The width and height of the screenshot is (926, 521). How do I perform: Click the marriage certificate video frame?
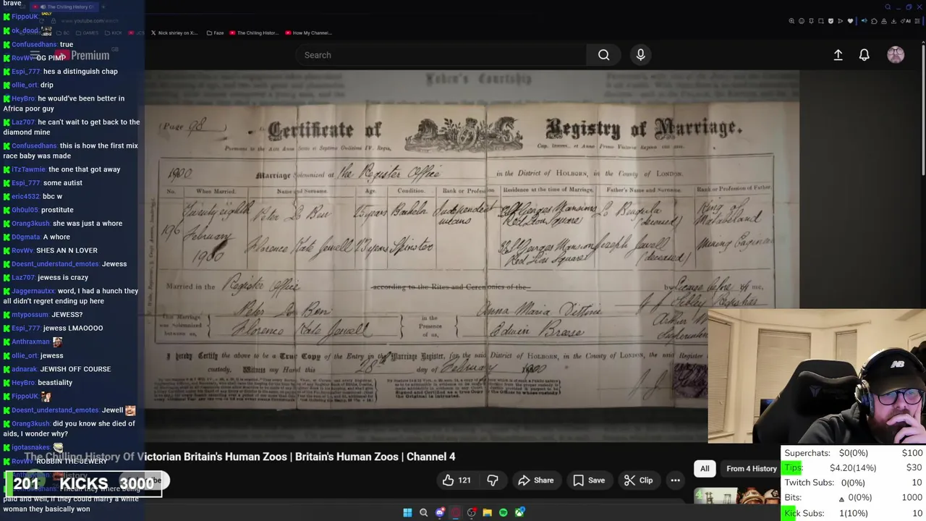472,257
